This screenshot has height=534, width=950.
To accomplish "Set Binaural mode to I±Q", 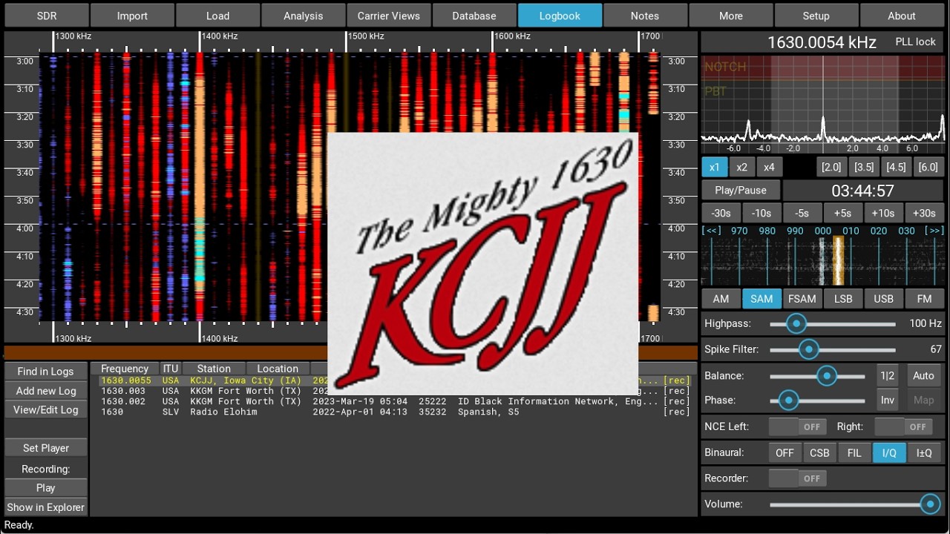I will coord(924,453).
